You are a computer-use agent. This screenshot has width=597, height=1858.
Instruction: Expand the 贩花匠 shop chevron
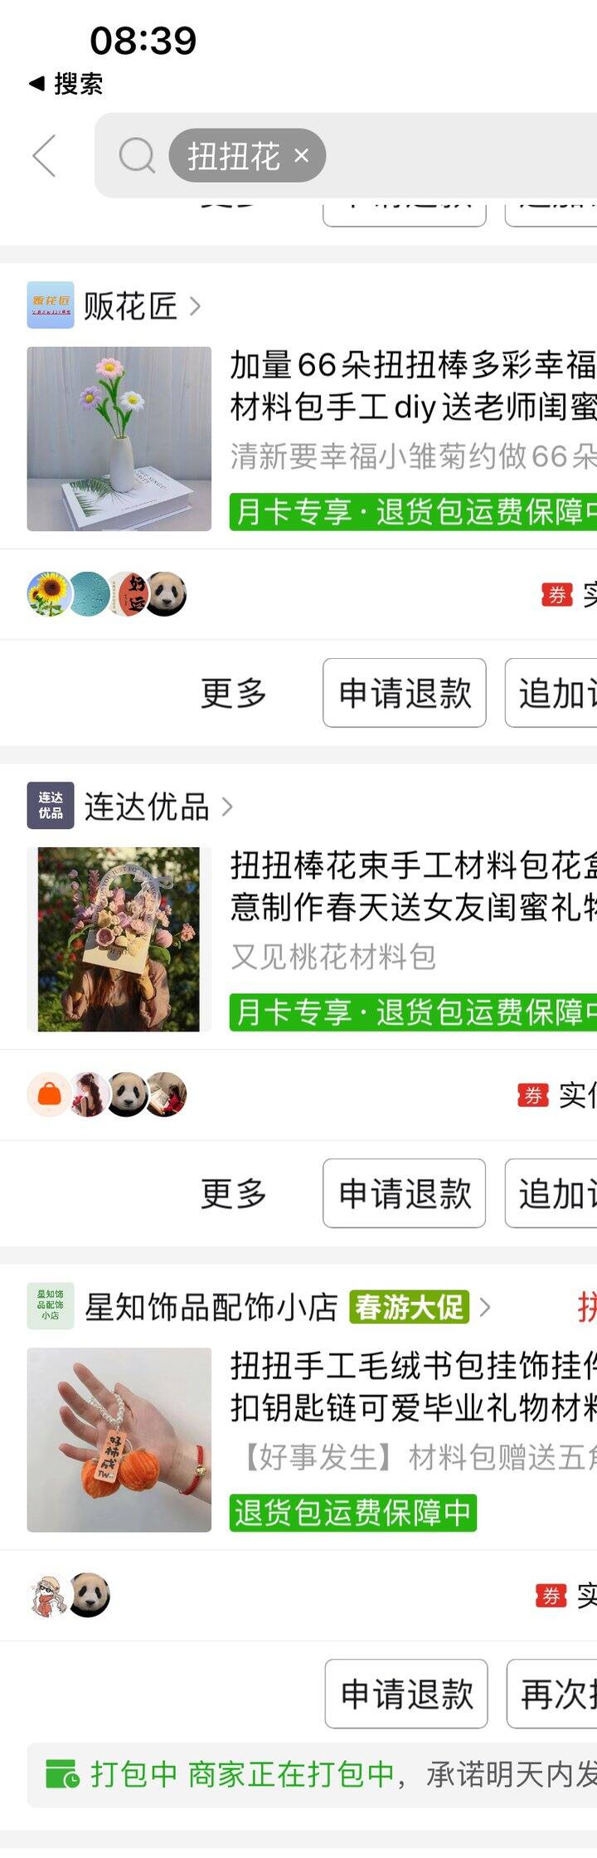(196, 306)
